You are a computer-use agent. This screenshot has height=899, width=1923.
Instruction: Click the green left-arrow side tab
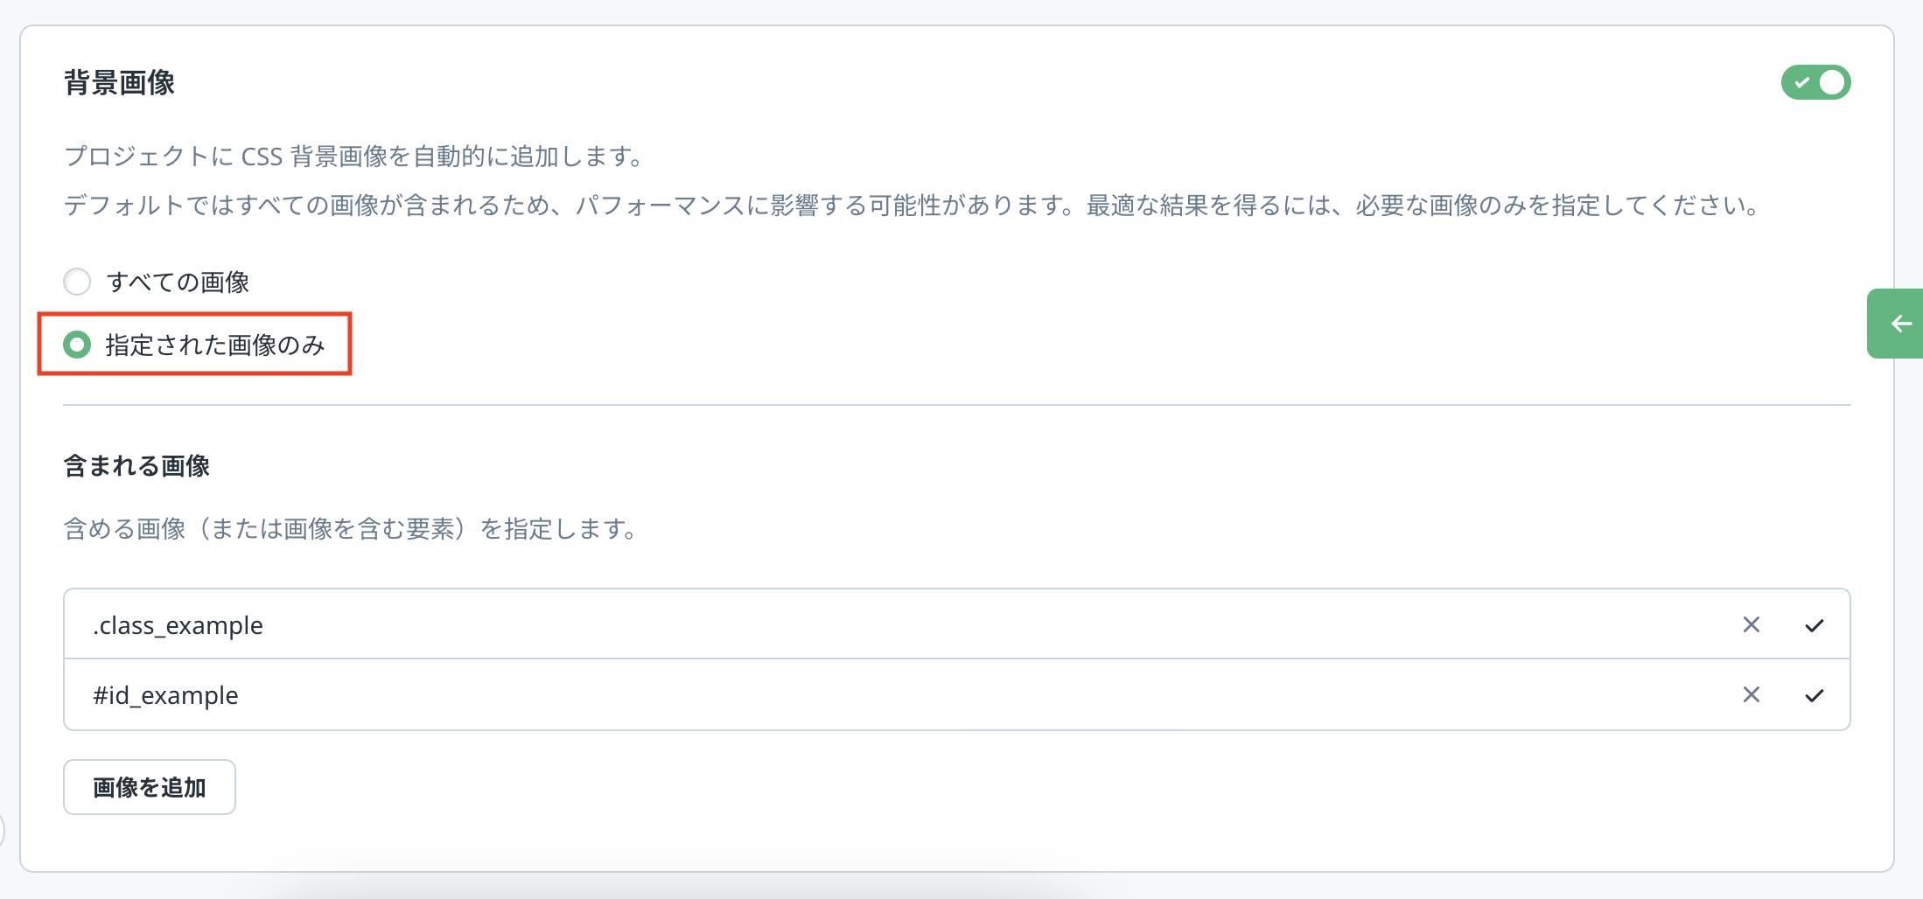tap(1899, 324)
